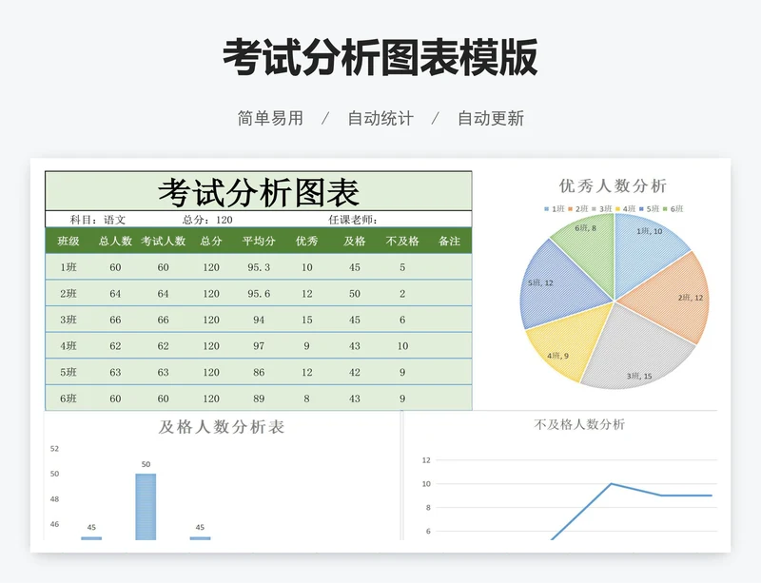Viewport: 761px width, 583px height.
Task: Click the average score 94 cell
Action: tap(259, 320)
